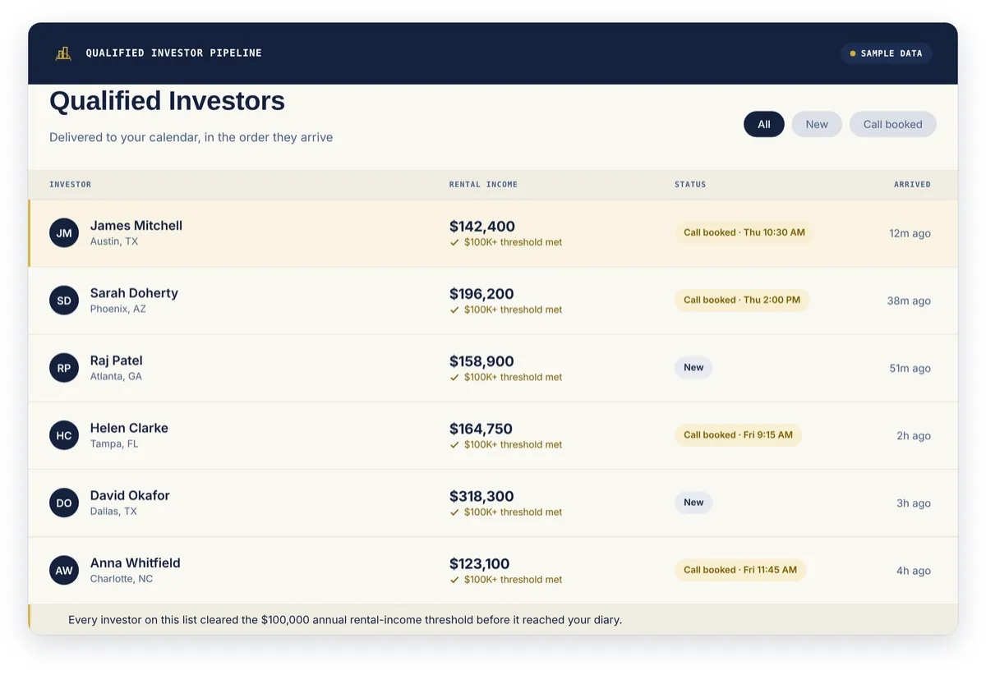Switch to the New filter tab
This screenshot has height=675, width=986.
(817, 124)
